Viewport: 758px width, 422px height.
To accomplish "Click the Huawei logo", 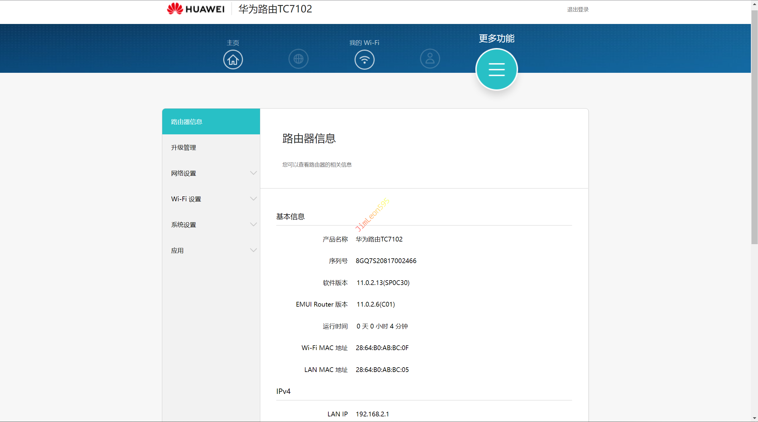I will [x=196, y=9].
